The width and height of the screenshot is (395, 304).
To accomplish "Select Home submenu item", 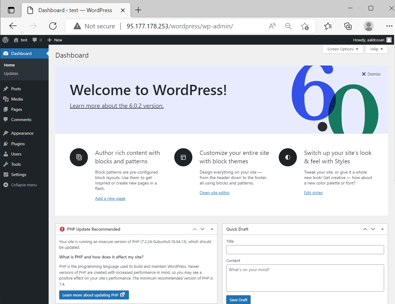I will point(9,65).
